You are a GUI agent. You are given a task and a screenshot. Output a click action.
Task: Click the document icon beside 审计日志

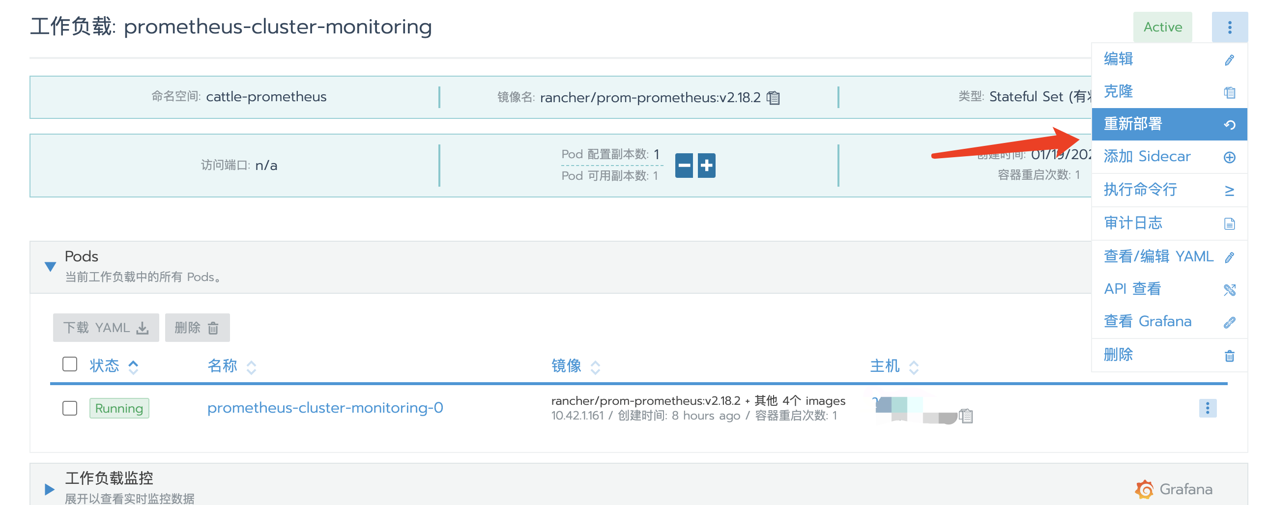point(1229,224)
